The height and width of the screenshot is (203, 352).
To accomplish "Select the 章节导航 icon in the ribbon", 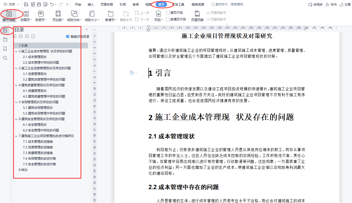I will pos(10,15).
